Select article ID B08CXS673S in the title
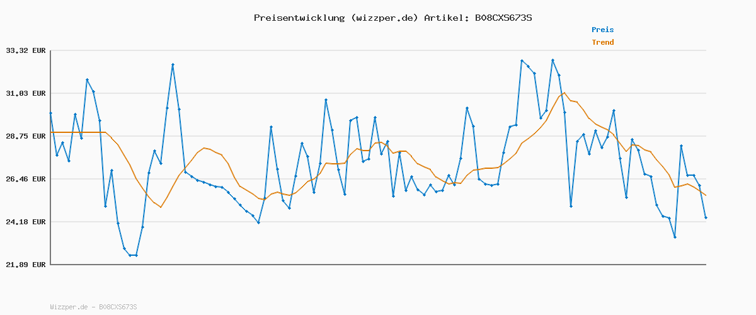This screenshot has width=756, height=315. pyautogui.click(x=502, y=18)
